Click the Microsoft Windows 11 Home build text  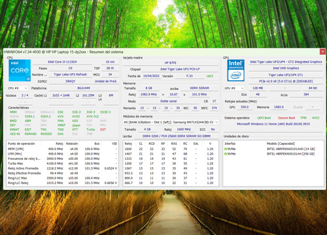pyautogui.click(x=273, y=124)
